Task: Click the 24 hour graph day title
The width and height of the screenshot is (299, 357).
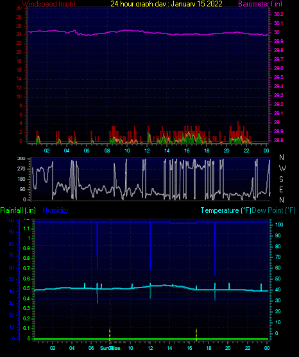Action: [x=166, y=4]
